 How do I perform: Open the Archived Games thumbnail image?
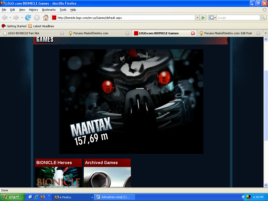[107, 177]
